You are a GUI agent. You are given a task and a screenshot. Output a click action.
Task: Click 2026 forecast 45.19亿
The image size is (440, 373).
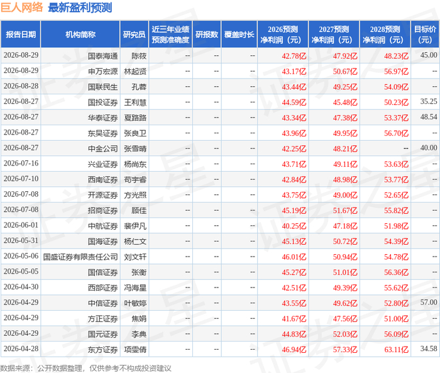pos(294,210)
